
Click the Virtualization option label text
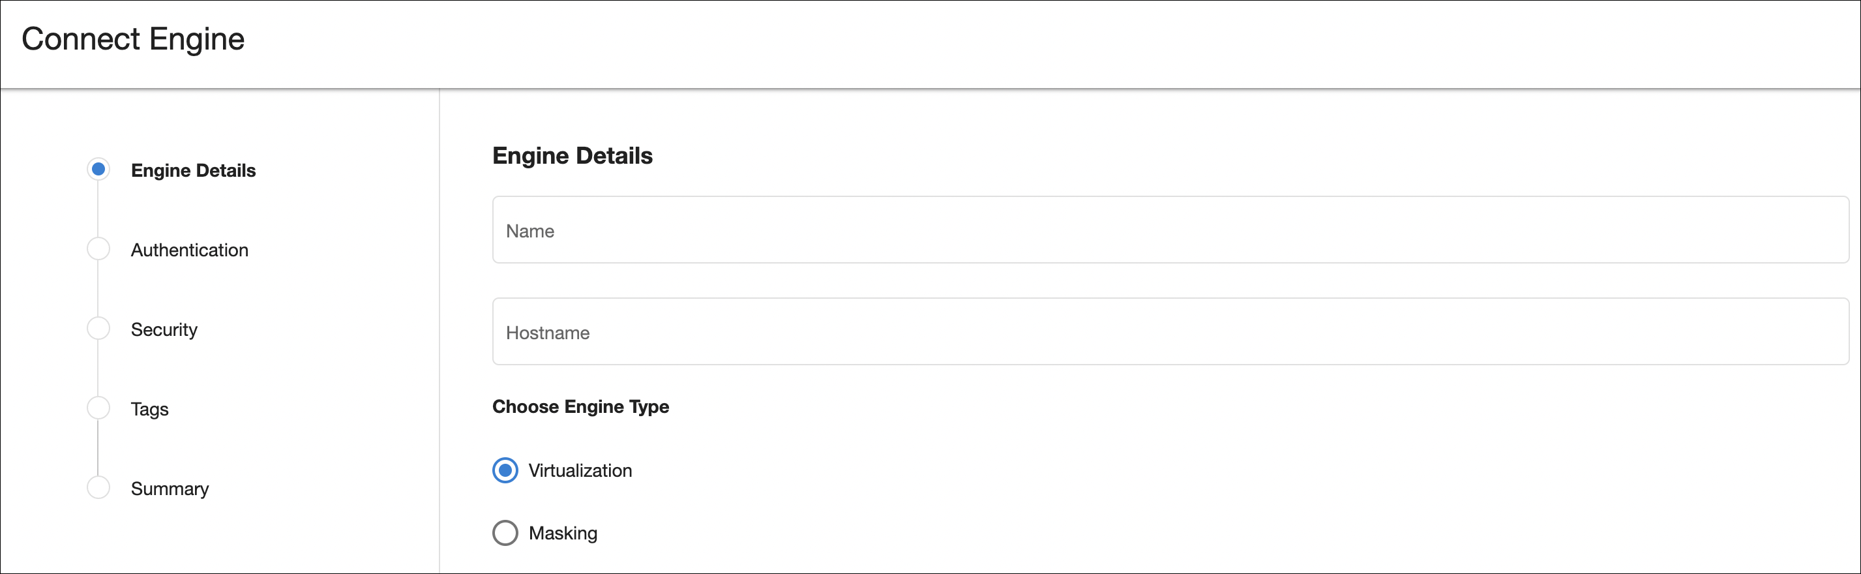[580, 471]
